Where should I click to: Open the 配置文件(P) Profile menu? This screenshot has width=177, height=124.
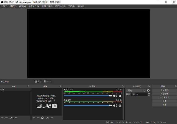[x=47, y=6]
